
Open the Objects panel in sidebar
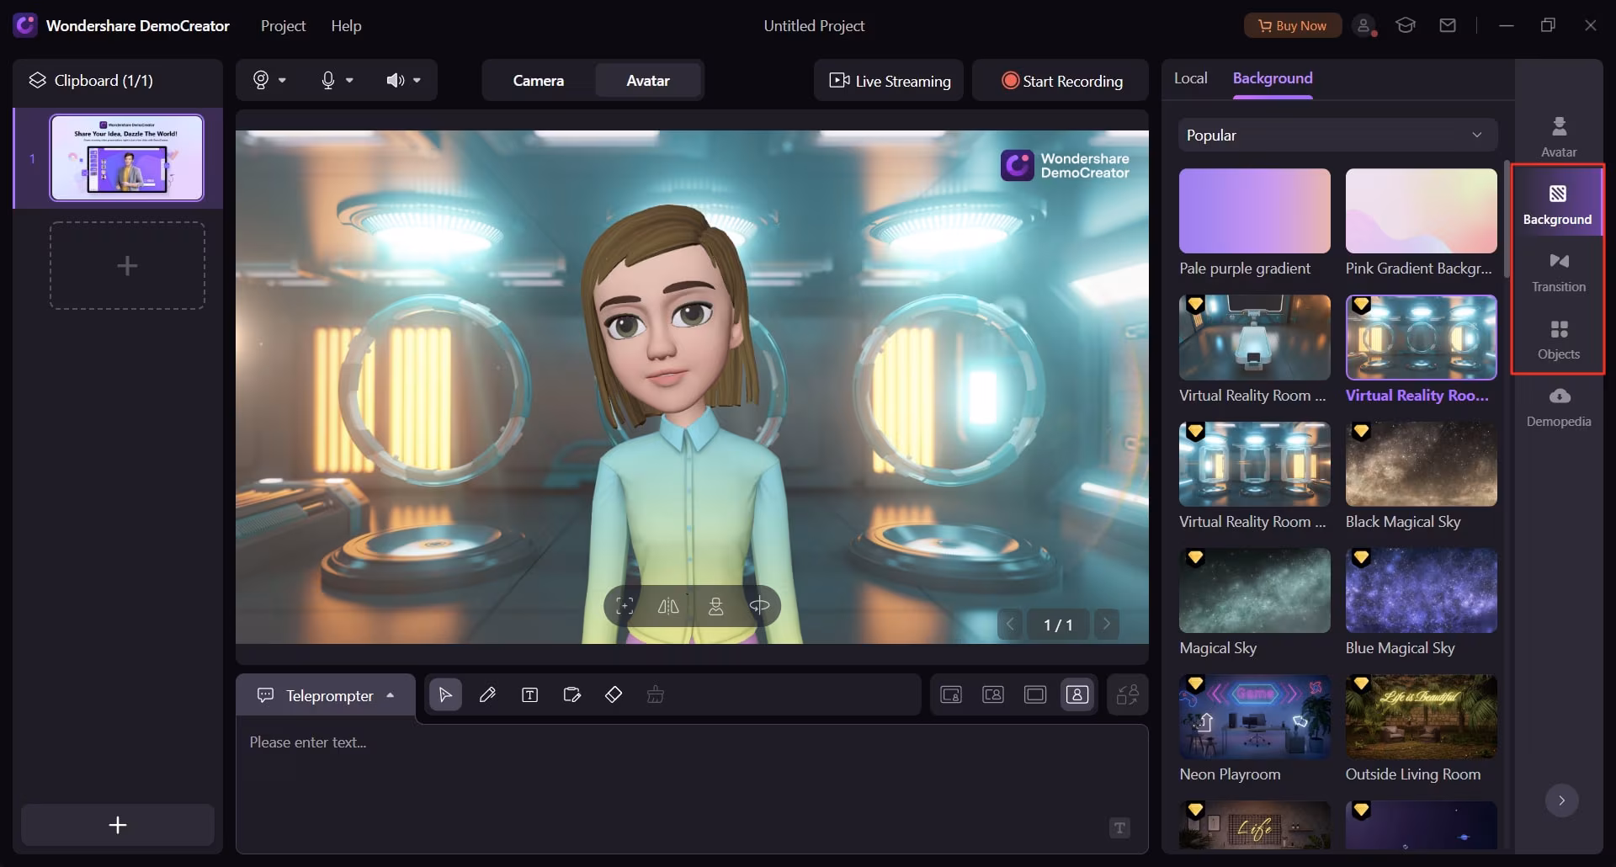1558,338
